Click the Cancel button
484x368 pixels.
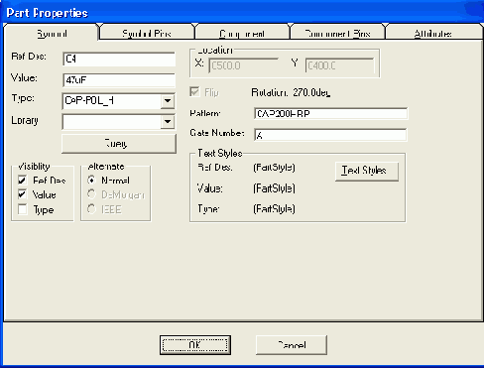[292, 345]
